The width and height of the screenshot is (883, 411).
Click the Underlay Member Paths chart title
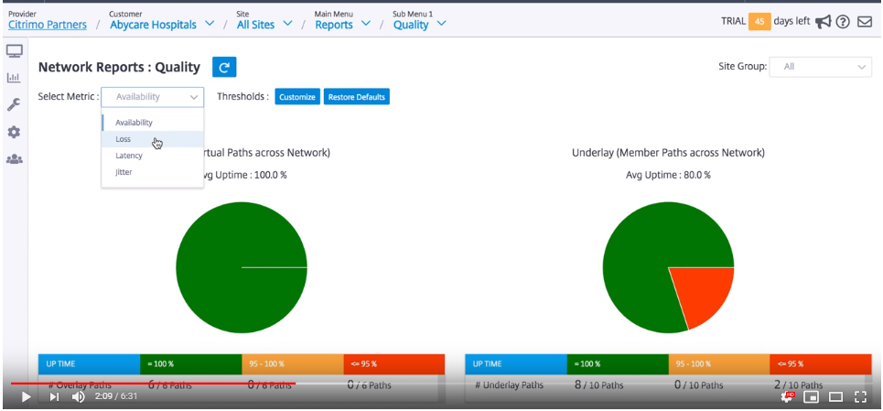click(668, 153)
